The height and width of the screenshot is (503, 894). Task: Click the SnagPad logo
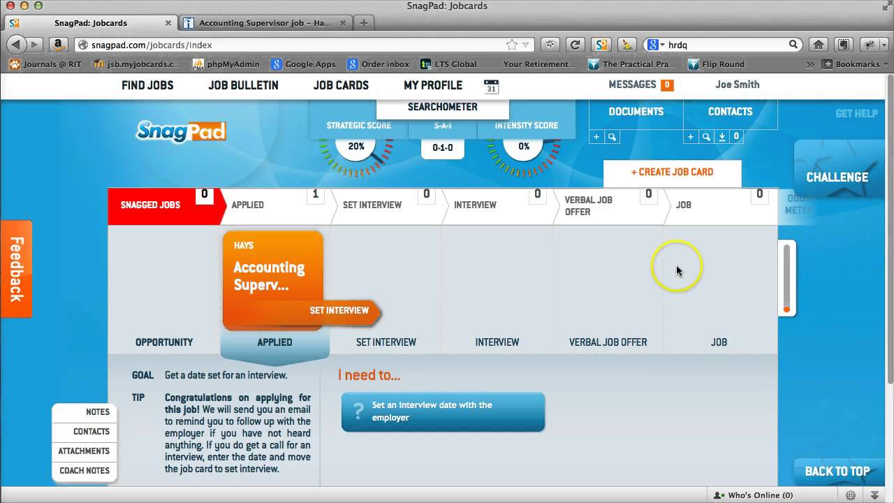[181, 131]
